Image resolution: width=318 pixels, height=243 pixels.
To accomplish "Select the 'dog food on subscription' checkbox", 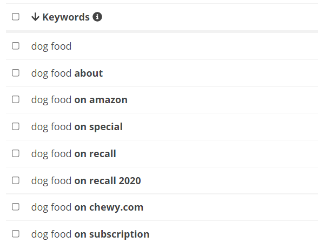I will 16,234.
